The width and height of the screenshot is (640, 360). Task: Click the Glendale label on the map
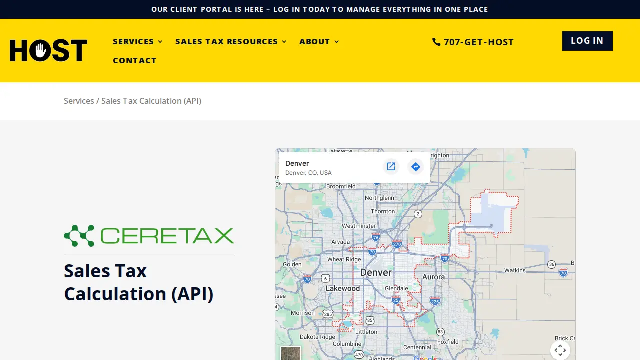pyautogui.click(x=396, y=289)
